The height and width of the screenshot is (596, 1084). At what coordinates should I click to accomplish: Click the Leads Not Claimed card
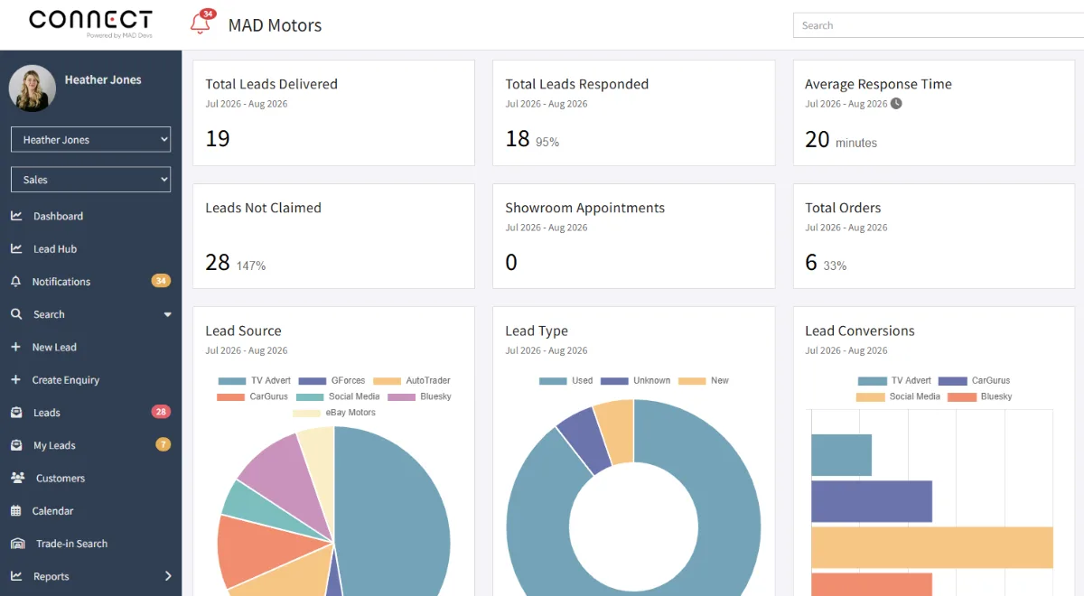[x=333, y=237]
